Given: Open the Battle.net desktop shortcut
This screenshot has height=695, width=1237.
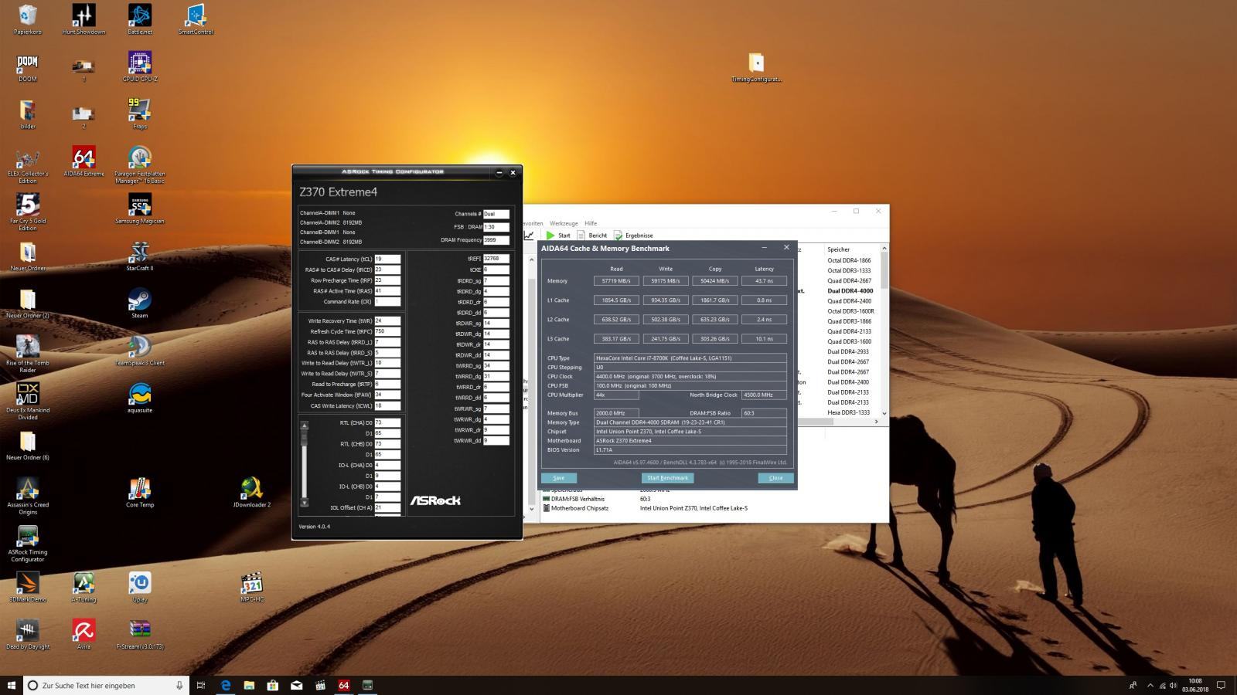Looking at the screenshot, I should (140, 19).
